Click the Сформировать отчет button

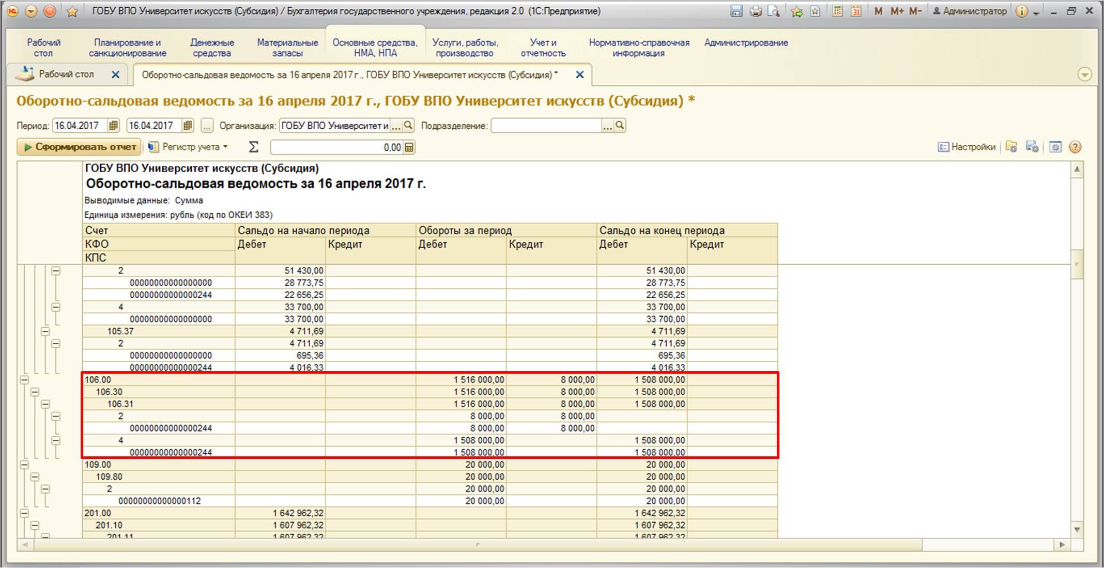click(x=80, y=147)
